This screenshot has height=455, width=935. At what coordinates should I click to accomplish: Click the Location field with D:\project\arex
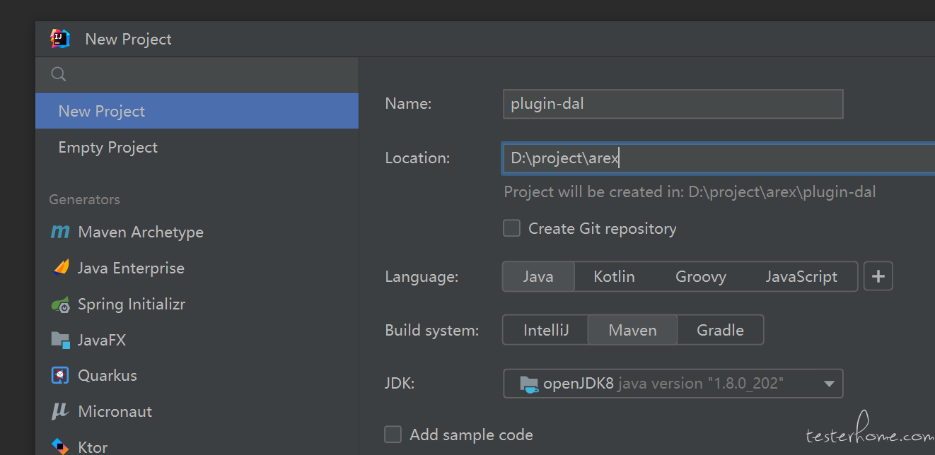tap(719, 158)
